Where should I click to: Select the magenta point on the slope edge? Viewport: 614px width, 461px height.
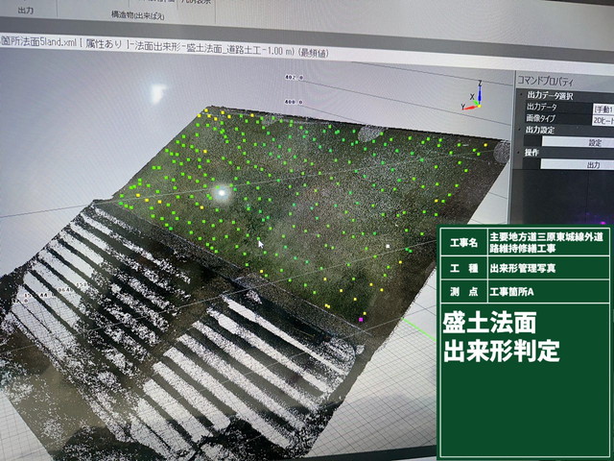click(361, 318)
